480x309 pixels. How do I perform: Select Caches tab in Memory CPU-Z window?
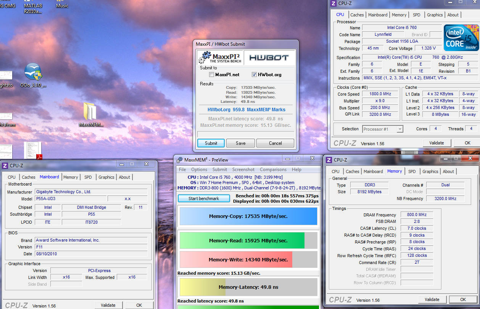pyautogui.click(x=353, y=171)
